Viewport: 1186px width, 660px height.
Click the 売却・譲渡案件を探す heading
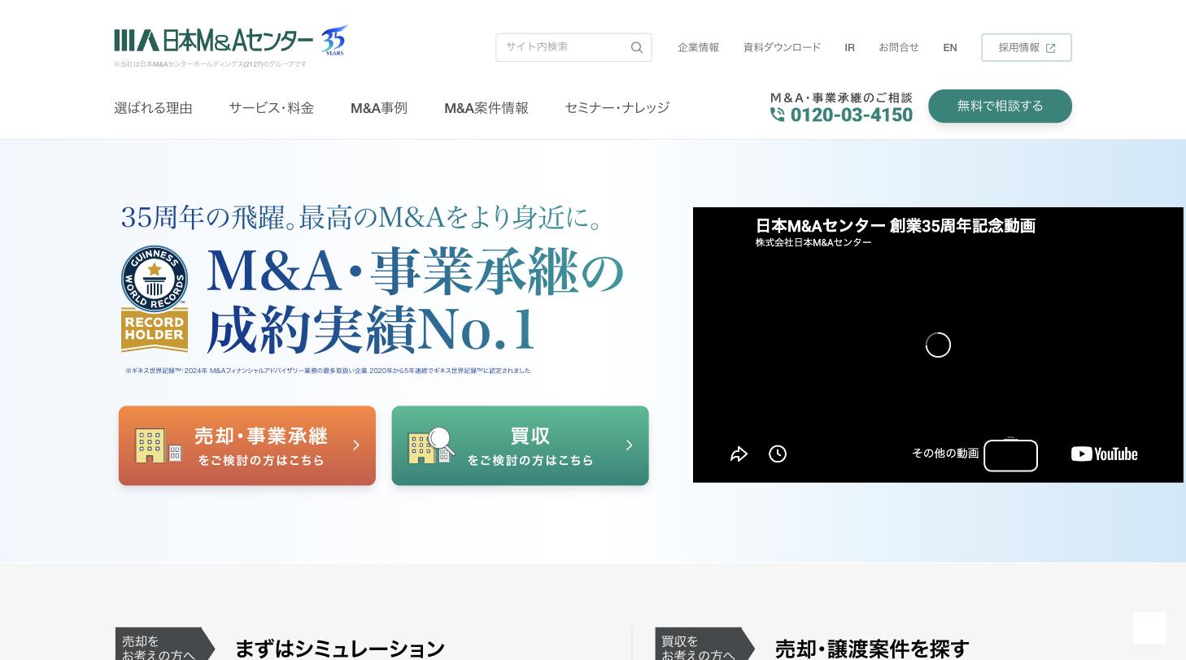[872, 649]
